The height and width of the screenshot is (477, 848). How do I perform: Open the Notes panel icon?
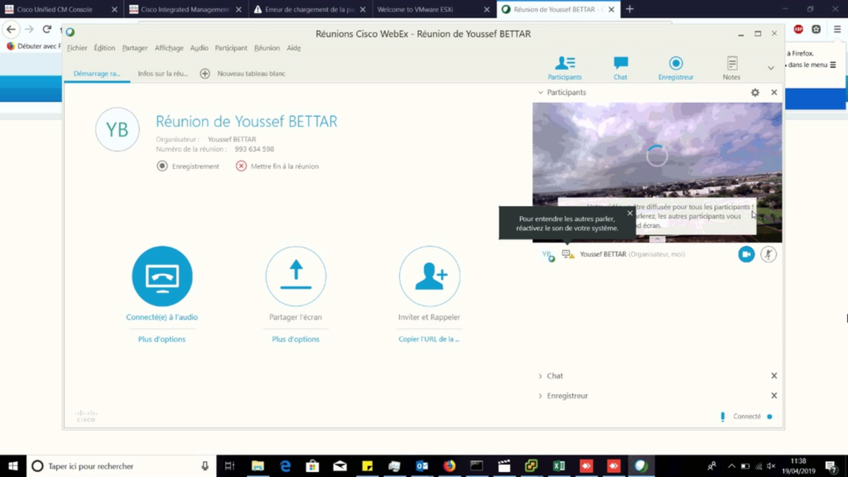731,64
